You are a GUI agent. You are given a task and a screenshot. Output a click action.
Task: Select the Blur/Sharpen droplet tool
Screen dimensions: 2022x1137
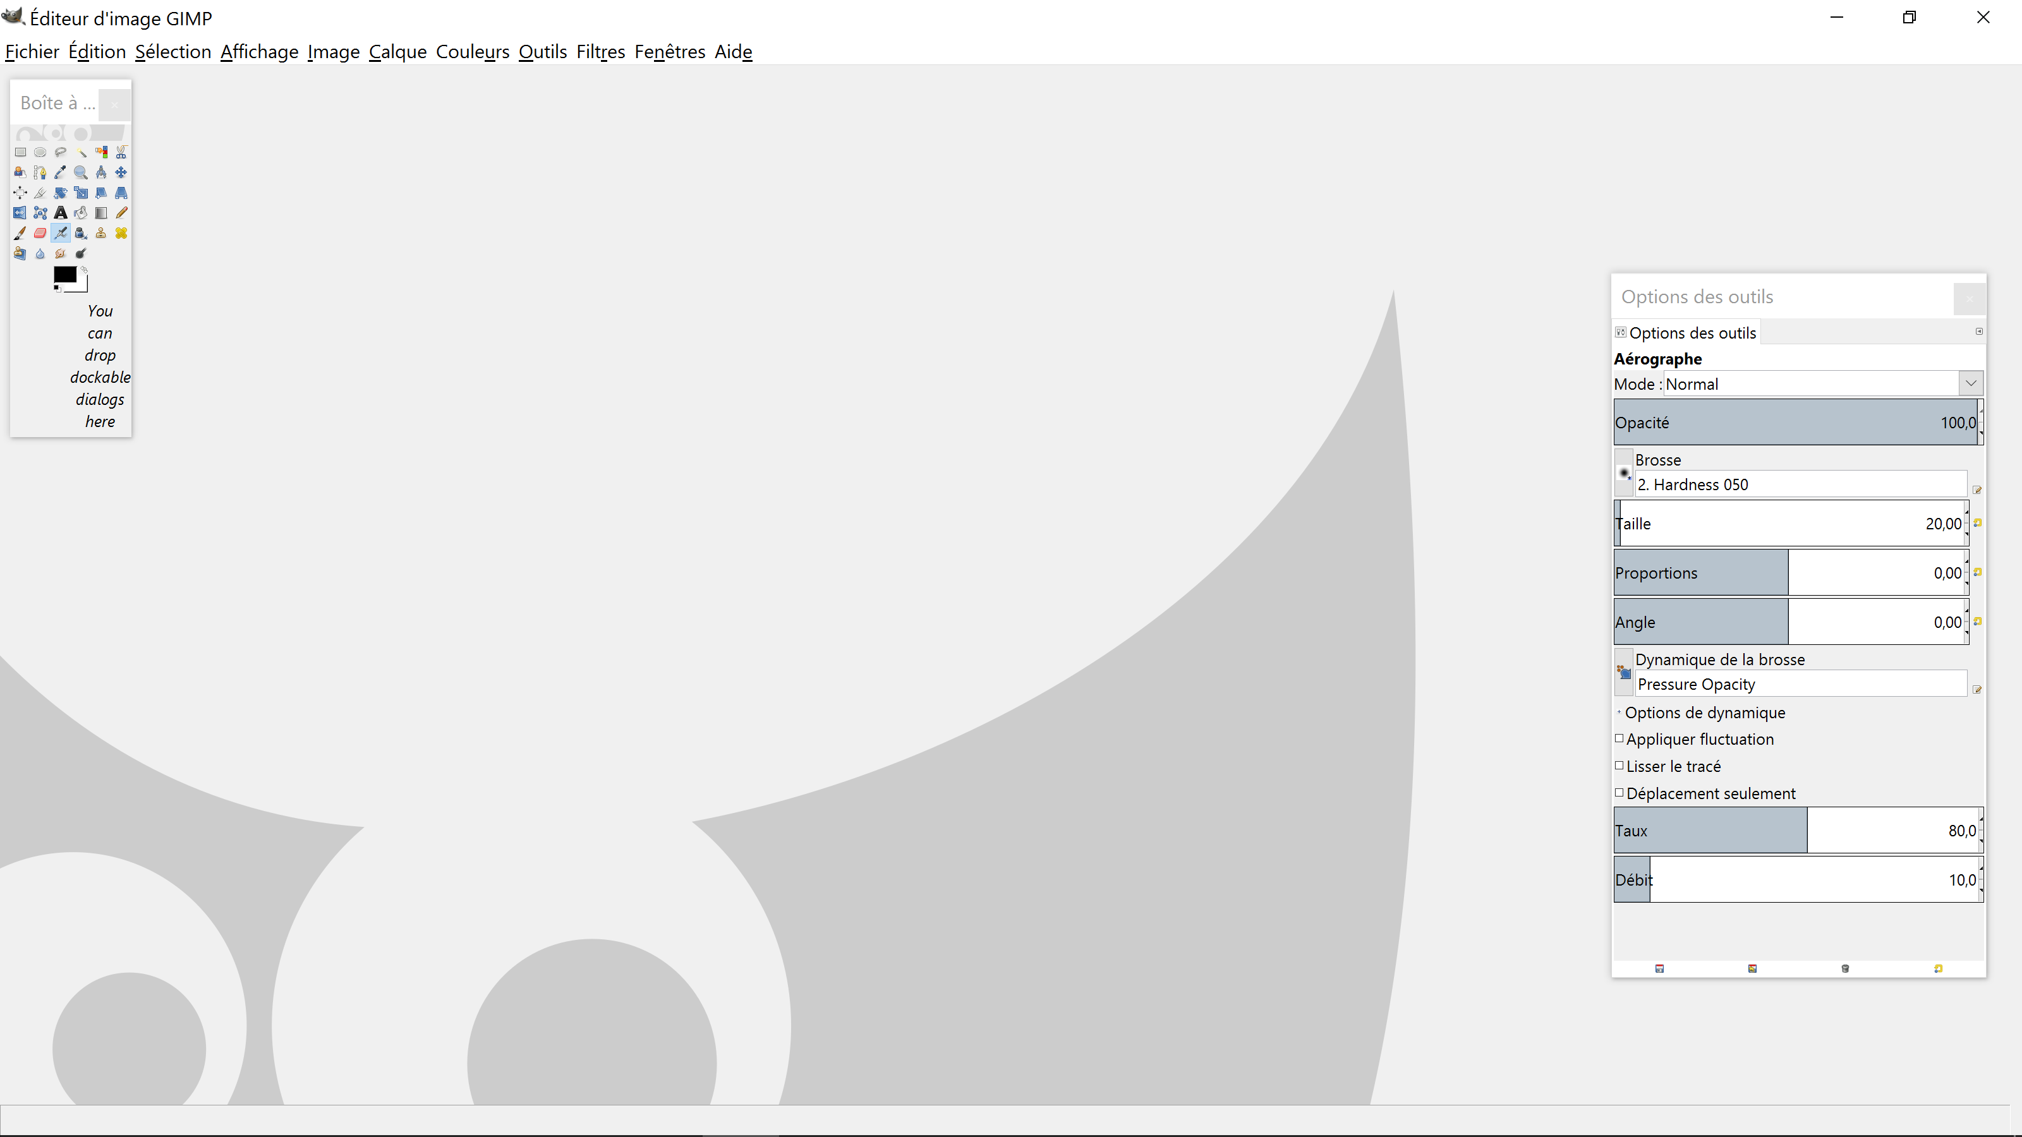(x=40, y=253)
